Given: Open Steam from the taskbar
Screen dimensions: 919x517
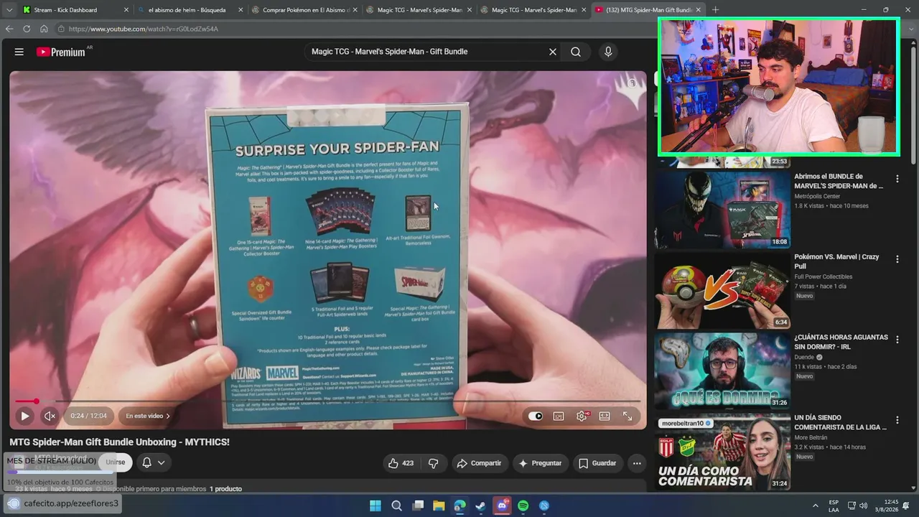Looking at the screenshot, I should [481, 506].
